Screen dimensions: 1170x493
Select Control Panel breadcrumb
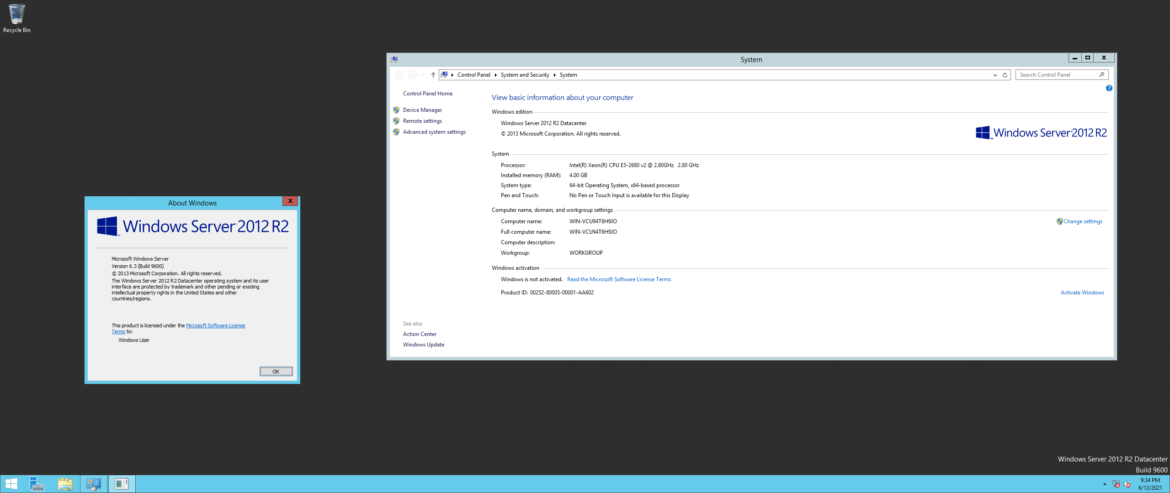pyautogui.click(x=473, y=75)
